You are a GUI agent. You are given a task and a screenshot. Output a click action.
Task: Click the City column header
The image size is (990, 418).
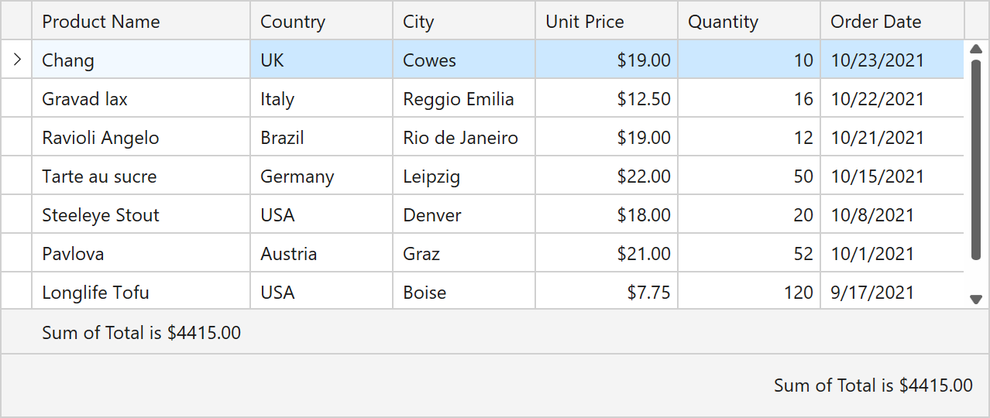(463, 22)
